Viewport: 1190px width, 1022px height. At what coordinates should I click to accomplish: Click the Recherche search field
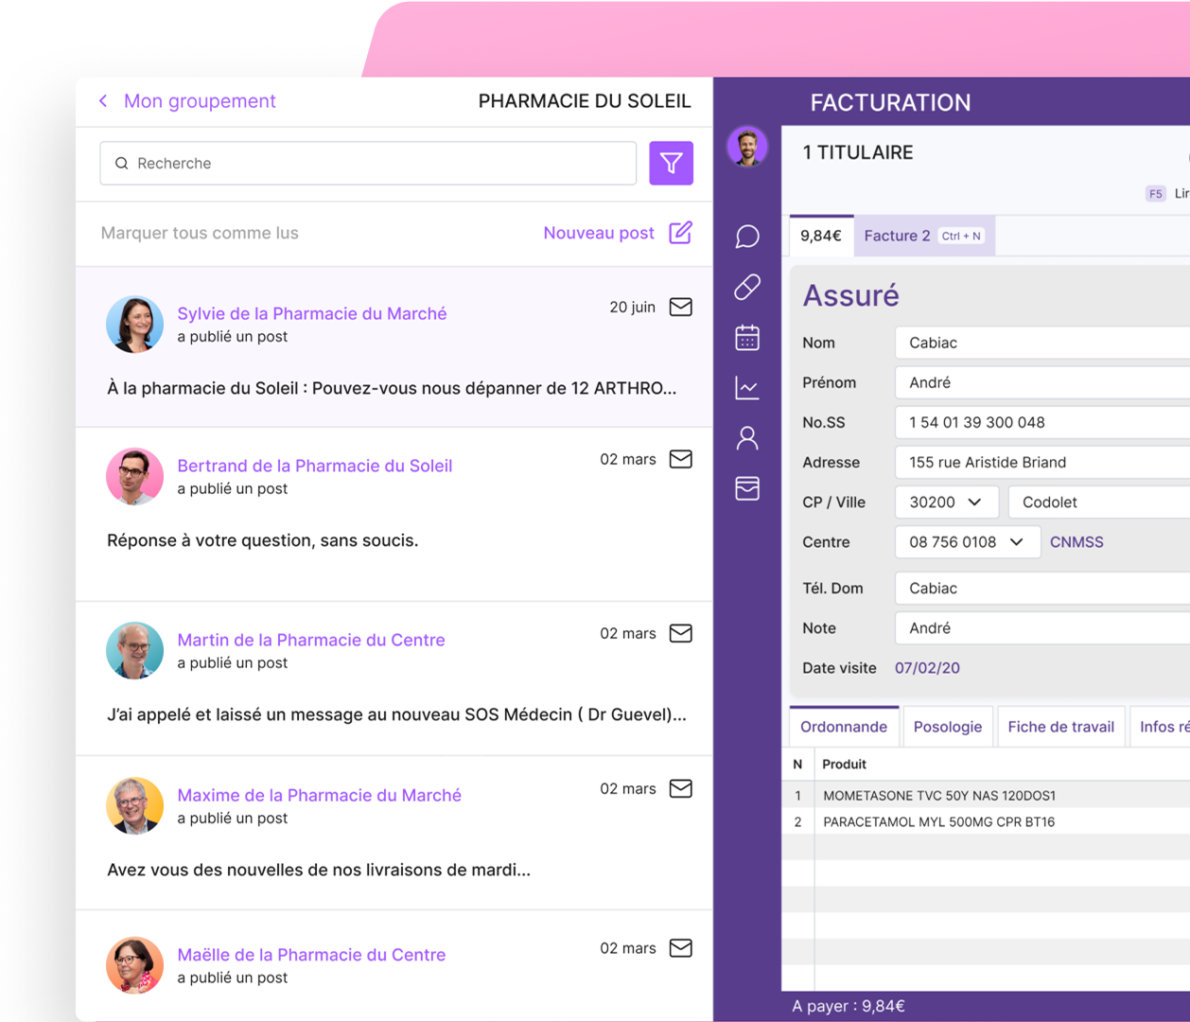click(x=368, y=164)
